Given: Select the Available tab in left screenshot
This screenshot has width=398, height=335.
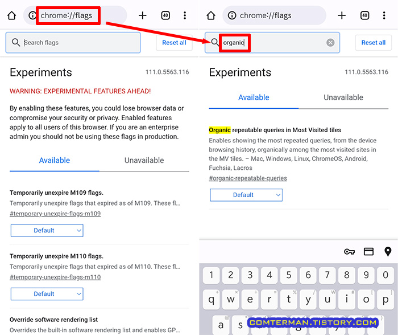Looking at the screenshot, I should tap(55, 160).
